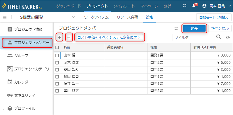The image size is (233, 115).
Task: Open セキュリティ in the sidebar
Action: point(25,95)
